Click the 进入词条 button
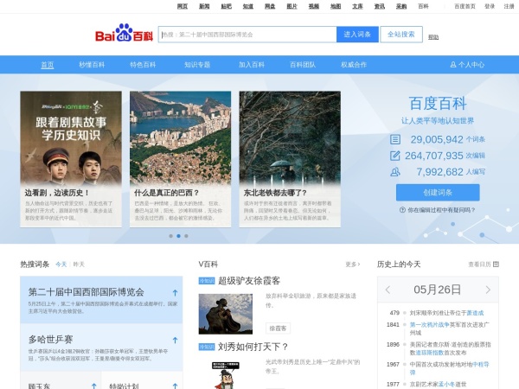 357,35
